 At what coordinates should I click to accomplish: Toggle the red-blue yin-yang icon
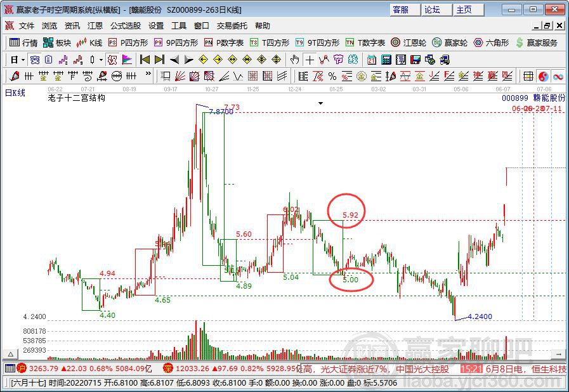pyautogui.click(x=543, y=76)
